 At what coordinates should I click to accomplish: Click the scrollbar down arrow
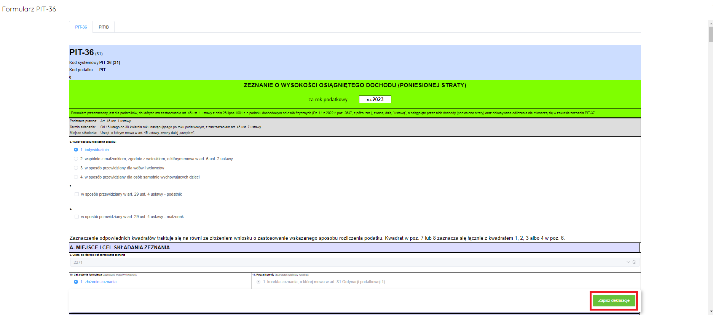pyautogui.click(x=710, y=311)
